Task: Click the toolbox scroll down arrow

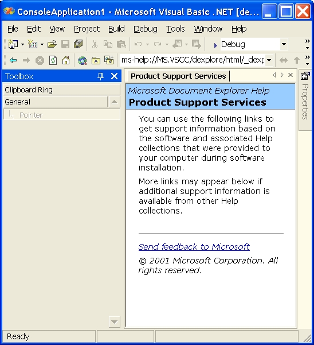Action: pyautogui.click(x=114, y=322)
